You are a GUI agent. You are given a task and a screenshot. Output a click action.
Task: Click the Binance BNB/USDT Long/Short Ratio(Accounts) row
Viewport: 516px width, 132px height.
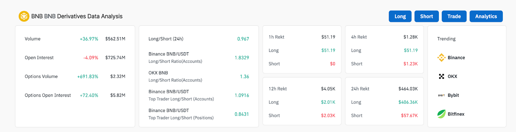(199, 57)
